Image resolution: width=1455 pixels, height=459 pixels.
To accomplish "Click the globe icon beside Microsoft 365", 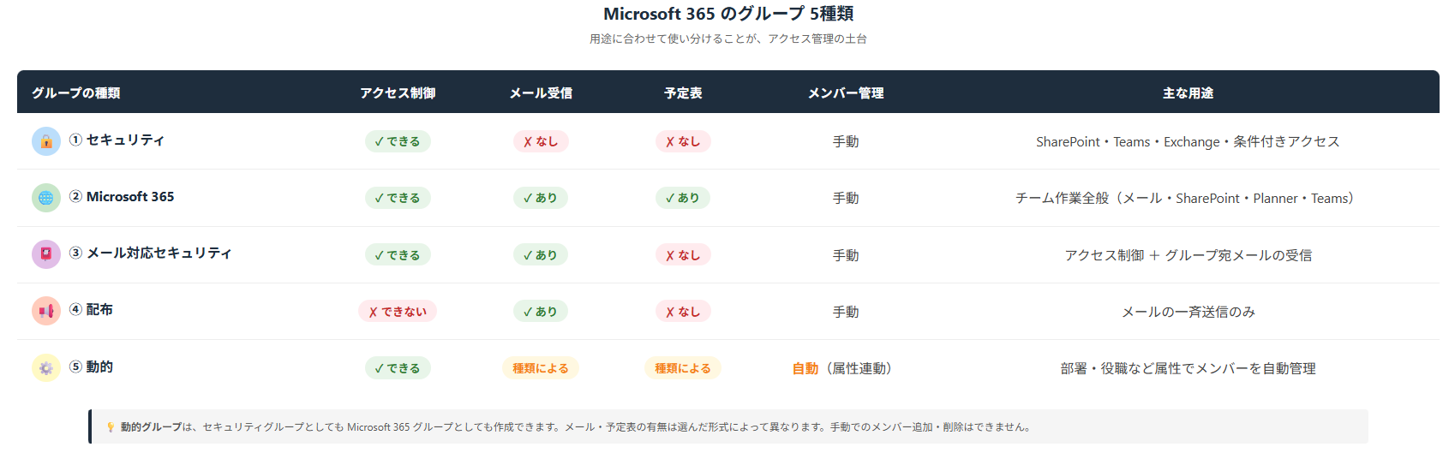I will [46, 198].
